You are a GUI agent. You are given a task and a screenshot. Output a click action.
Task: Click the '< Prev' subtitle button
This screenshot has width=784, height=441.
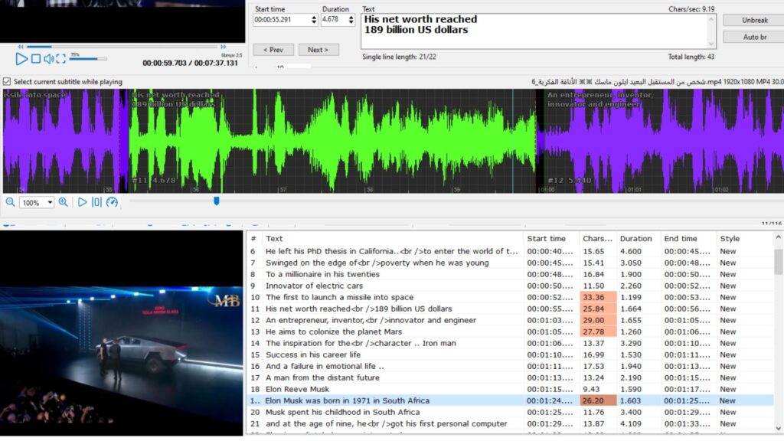pos(273,50)
